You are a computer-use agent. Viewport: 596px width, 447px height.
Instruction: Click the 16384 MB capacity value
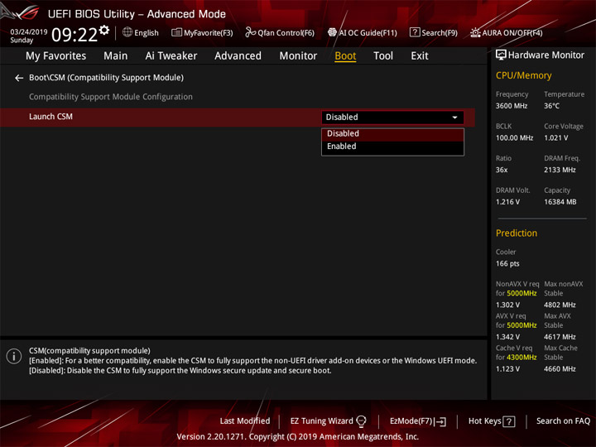point(560,202)
